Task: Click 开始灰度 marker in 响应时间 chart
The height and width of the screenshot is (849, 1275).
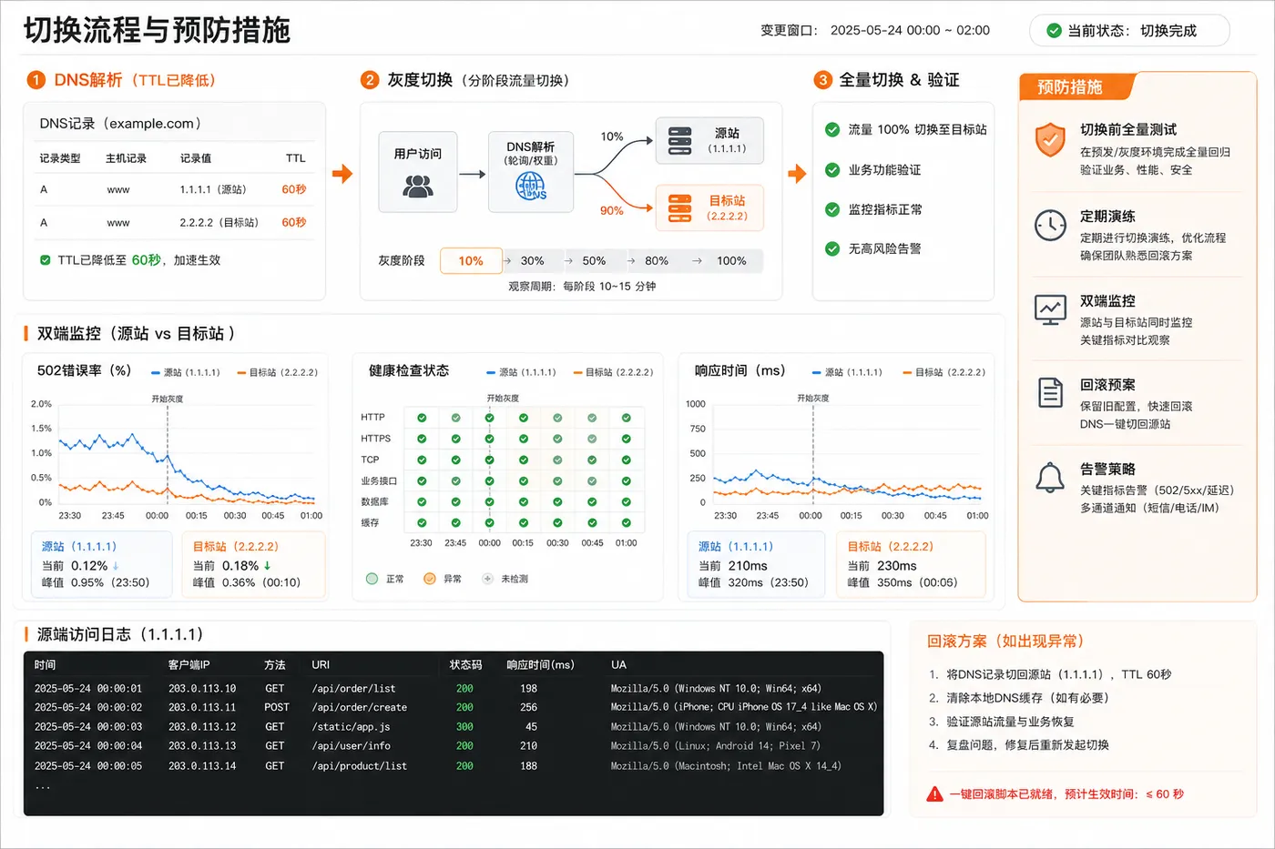Action: [x=813, y=399]
